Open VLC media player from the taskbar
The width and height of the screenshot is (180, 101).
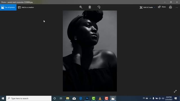(x=100, y=98)
